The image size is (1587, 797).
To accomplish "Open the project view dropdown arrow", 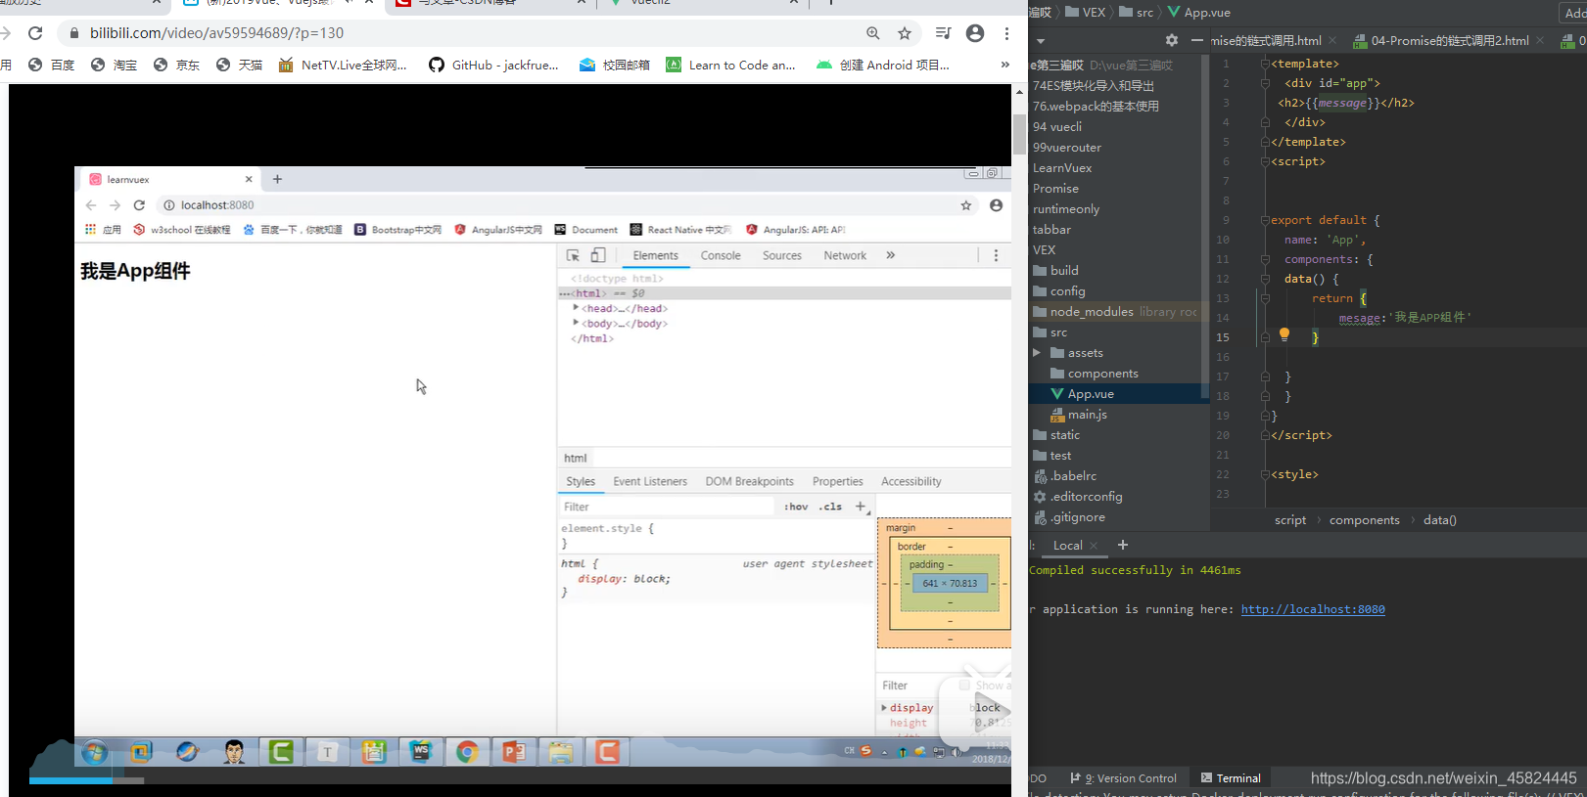I will (1041, 41).
